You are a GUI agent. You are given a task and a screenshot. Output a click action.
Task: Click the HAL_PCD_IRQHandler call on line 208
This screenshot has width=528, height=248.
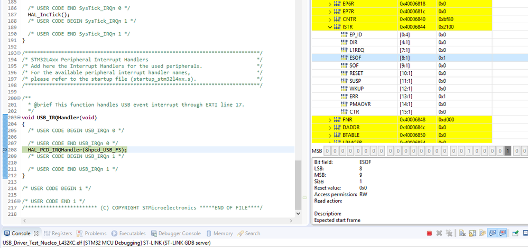[x=78, y=150]
